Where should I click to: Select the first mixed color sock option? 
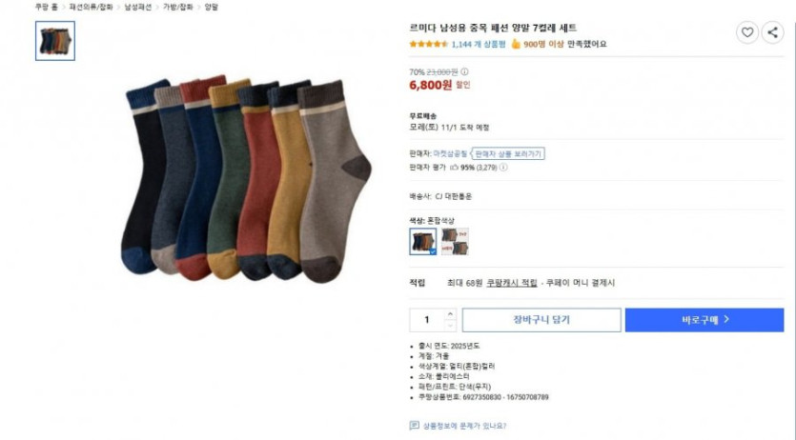[x=423, y=241]
